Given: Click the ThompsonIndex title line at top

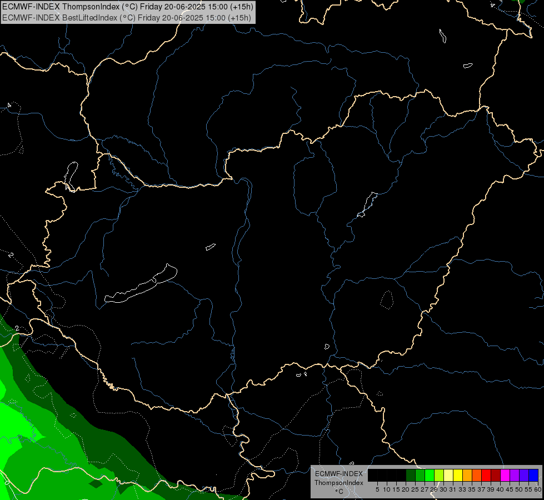Looking at the screenshot, I should point(128,6).
